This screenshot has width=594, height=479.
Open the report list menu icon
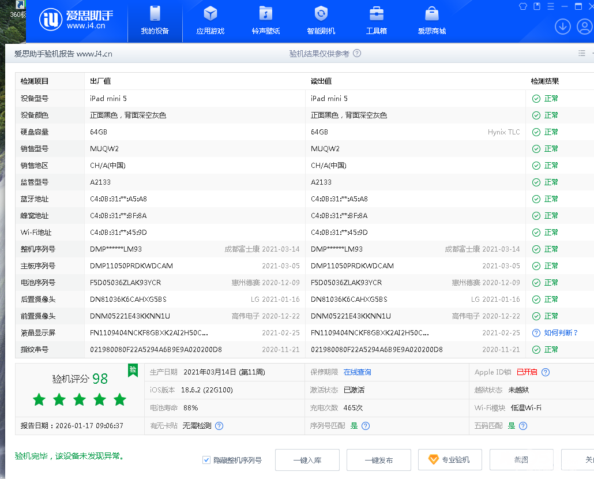tap(582, 53)
